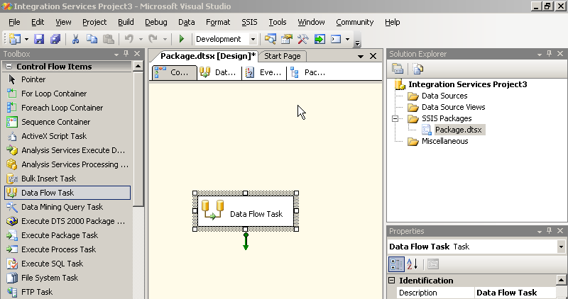Open the Properties object selector dropdown
This screenshot has width=568, height=299.
[x=561, y=247]
